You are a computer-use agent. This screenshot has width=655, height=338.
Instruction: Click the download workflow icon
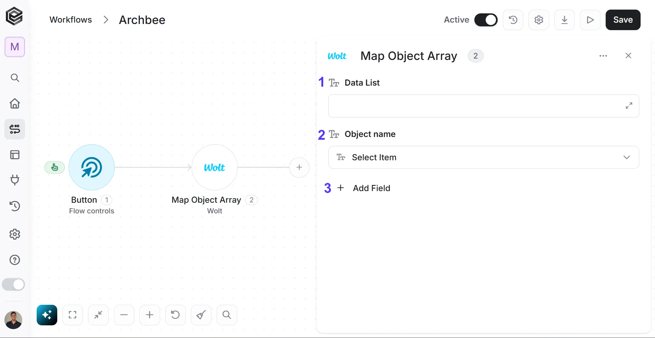[x=565, y=20]
